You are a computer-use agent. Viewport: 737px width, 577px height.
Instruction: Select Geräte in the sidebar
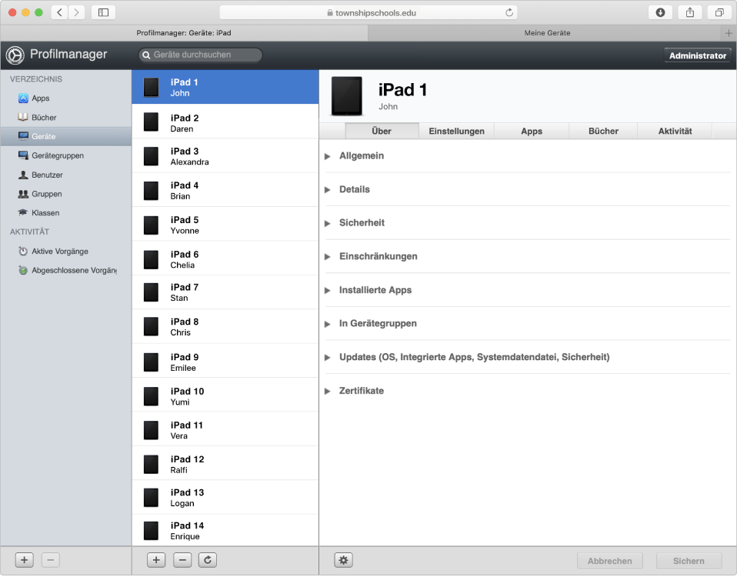66,137
